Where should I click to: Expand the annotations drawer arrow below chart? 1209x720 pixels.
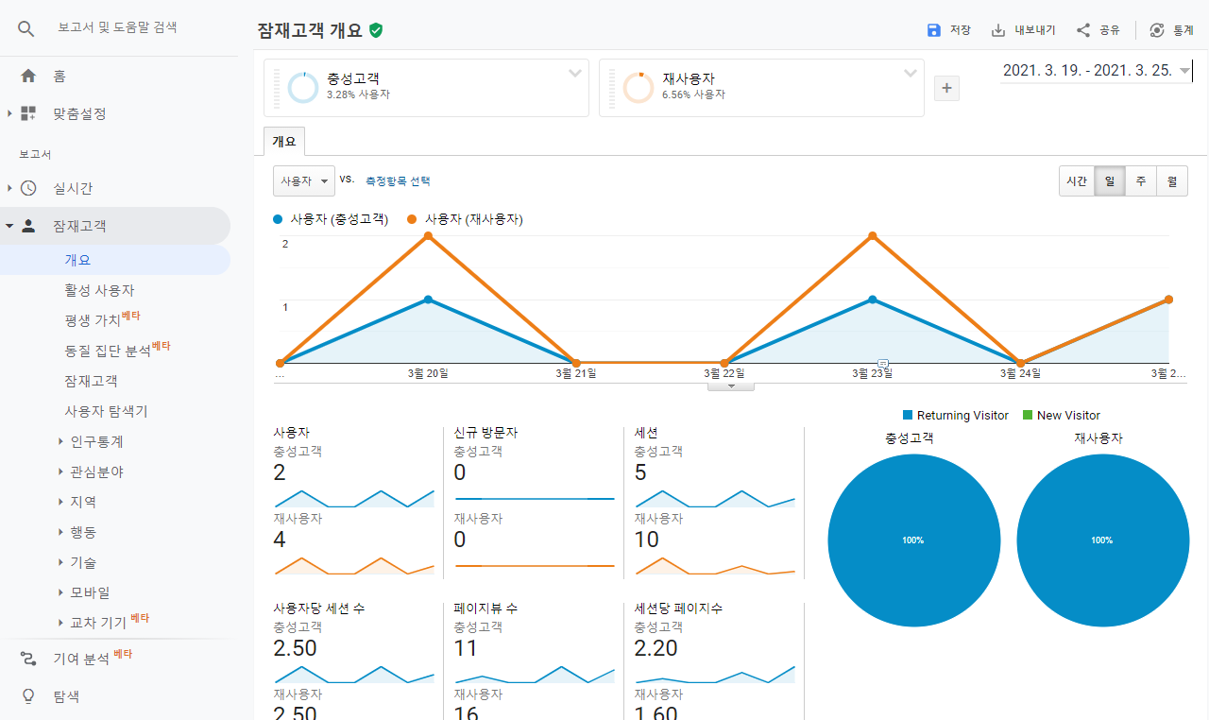tap(730, 385)
